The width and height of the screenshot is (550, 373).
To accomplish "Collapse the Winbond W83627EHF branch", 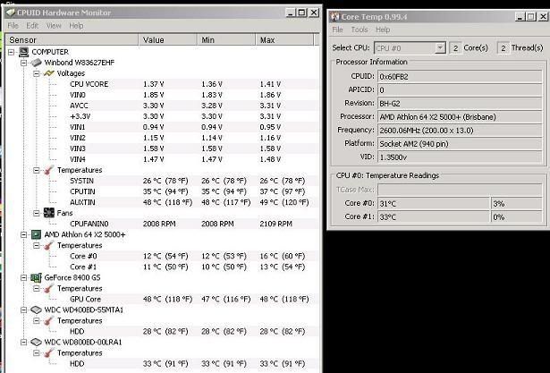I will pos(24,63).
